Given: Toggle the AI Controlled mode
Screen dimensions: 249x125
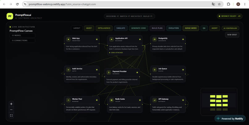Looking at the screenshot, I should point(230,28).
